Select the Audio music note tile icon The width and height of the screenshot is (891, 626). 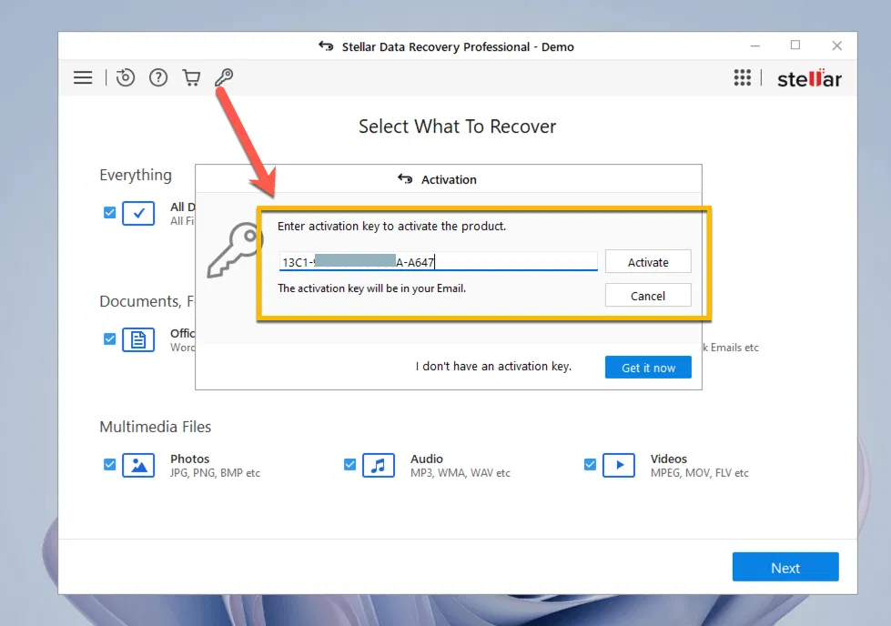point(379,465)
